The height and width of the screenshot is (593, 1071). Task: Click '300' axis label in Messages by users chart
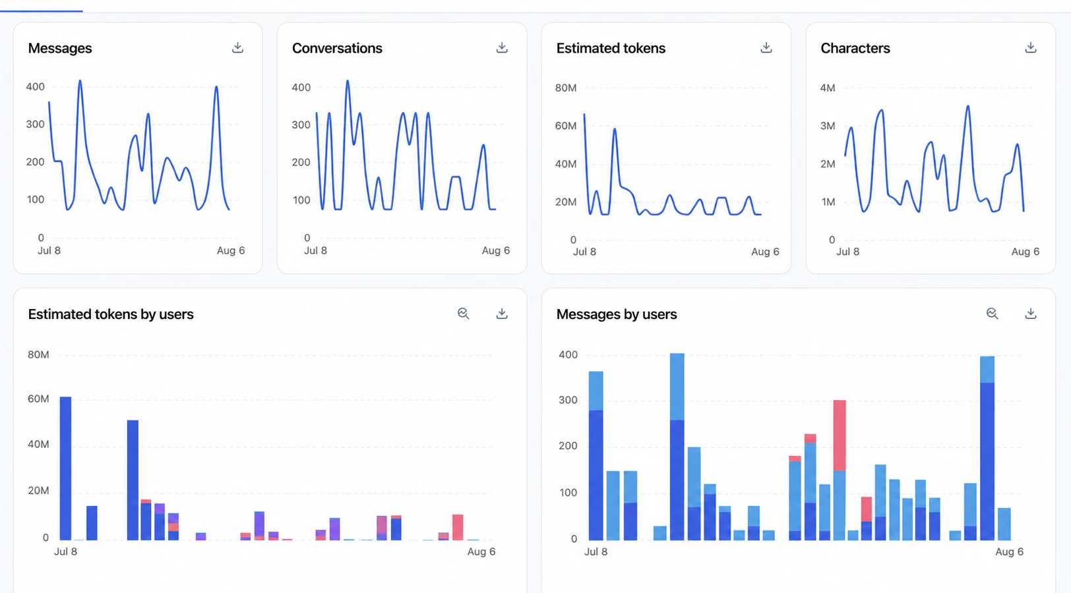568,400
